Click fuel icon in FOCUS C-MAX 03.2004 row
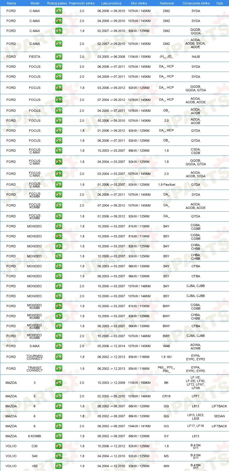 [59, 174]
